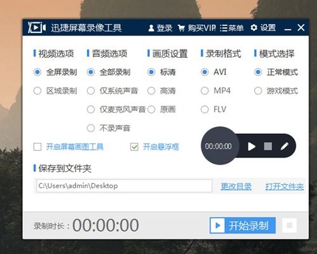This screenshot has height=254, width=317.
Task: Click the 购买VIP shopping cart icon
Action: pos(181,28)
